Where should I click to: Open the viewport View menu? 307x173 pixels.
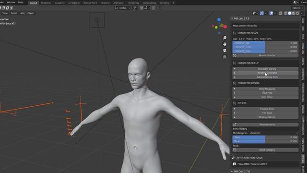point(5,13)
